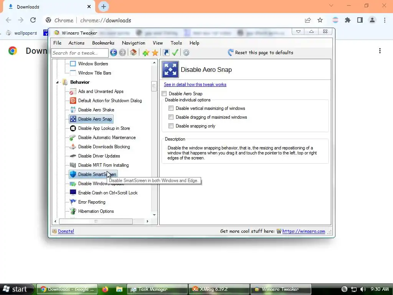Click the Error Reporting flag icon

tap(73, 202)
